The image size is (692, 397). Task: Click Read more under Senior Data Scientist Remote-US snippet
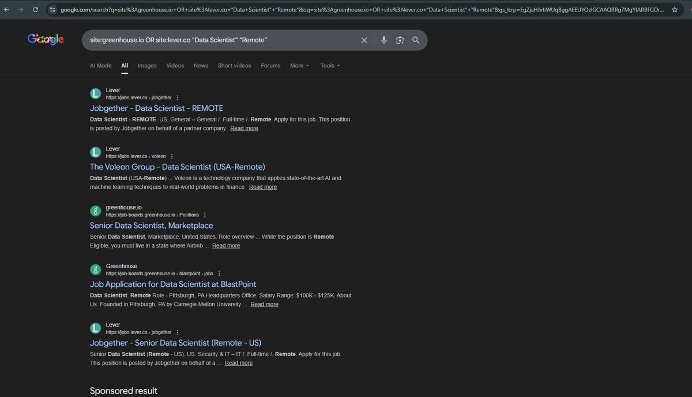(239, 363)
